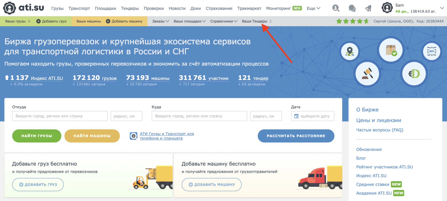Open the Грузы menu

point(57,8)
